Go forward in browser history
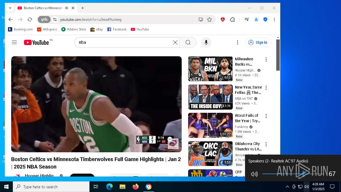This screenshot has height=192, width=341. [x=20, y=19]
